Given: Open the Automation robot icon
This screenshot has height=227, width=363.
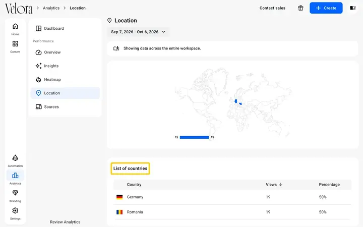Looking at the screenshot, I should [x=15, y=158].
